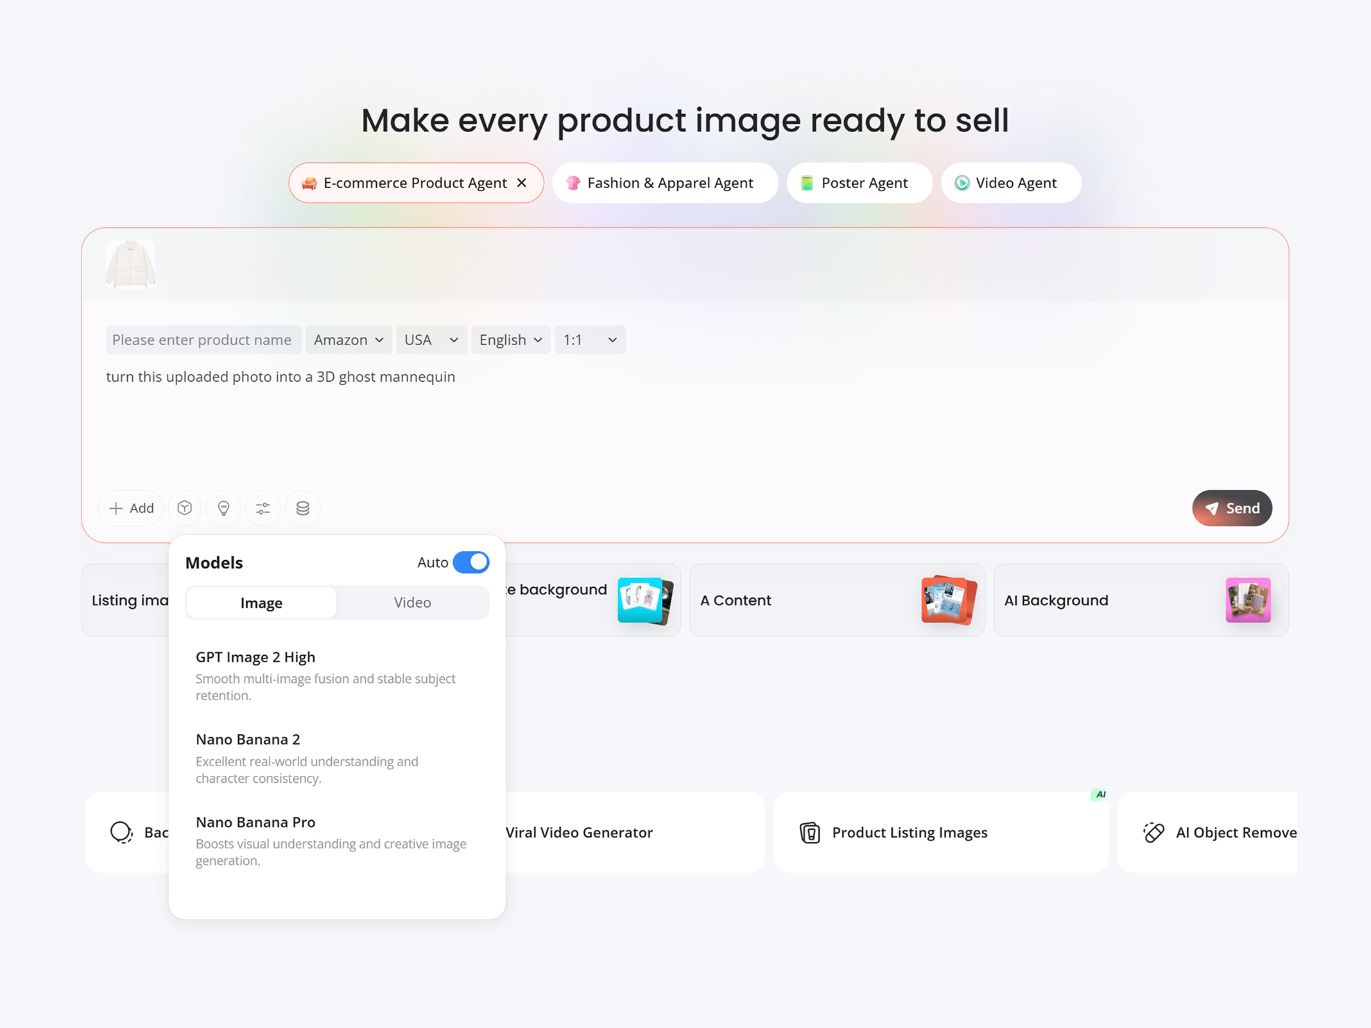The image size is (1371, 1028).
Task: Open the Listing images card
Action: (125, 600)
